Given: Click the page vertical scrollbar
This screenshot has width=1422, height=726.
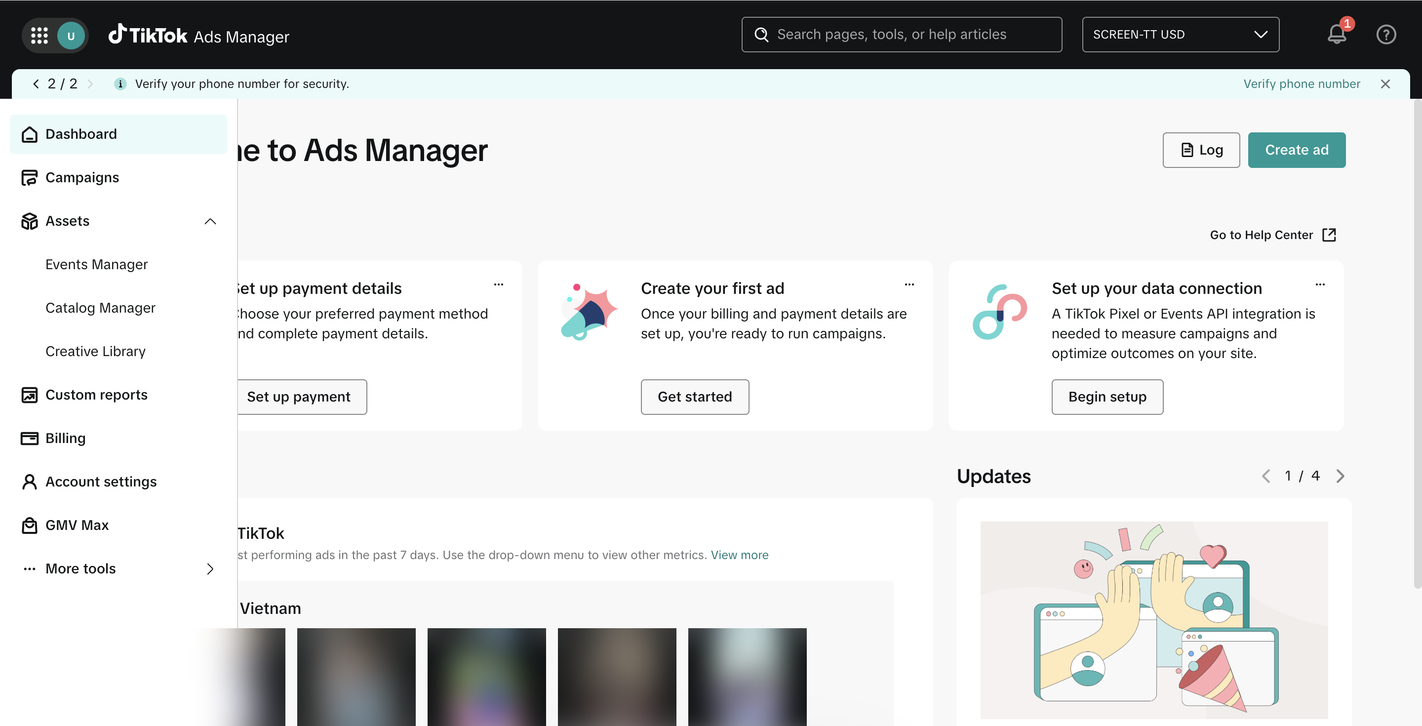Looking at the screenshot, I should pos(1418,342).
